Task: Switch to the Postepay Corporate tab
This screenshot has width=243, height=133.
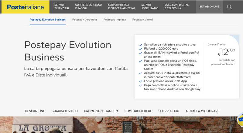Action: [x=84, y=20]
